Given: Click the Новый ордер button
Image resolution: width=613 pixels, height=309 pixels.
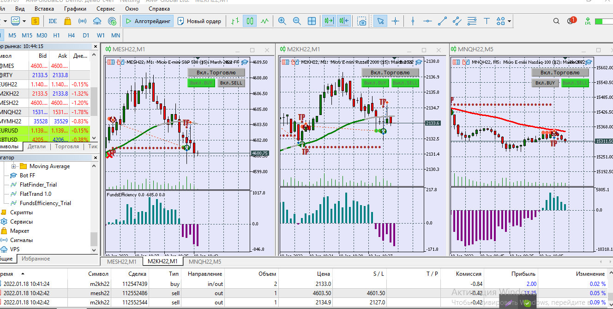Looking at the screenshot, I should (199, 21).
